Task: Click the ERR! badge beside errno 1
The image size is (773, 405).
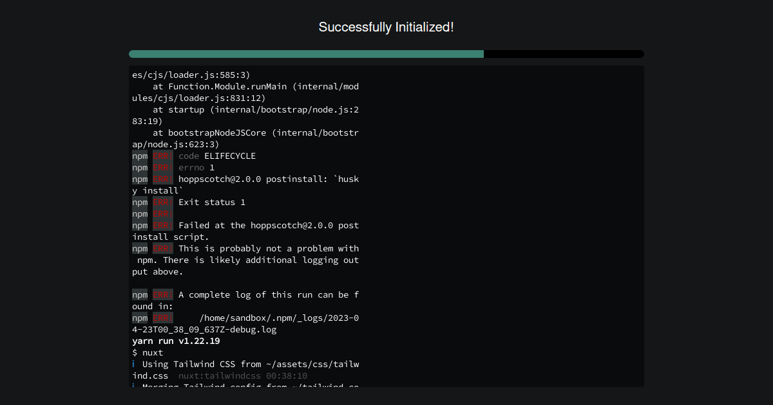Action: click(x=162, y=167)
